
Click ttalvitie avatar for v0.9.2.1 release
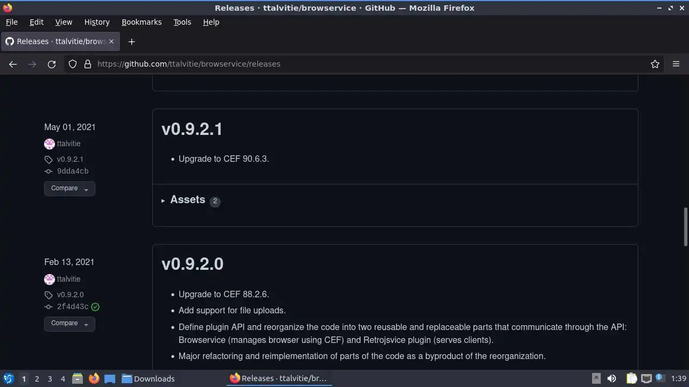coord(50,144)
